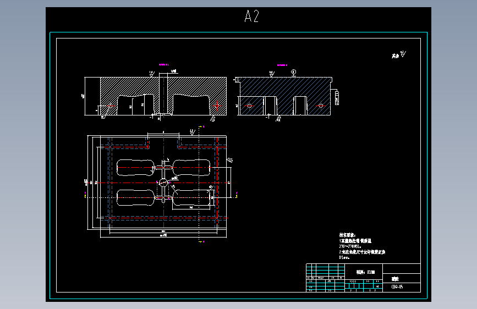Click the 0.5mm tolerance note line

pyautogui.click(x=344, y=258)
